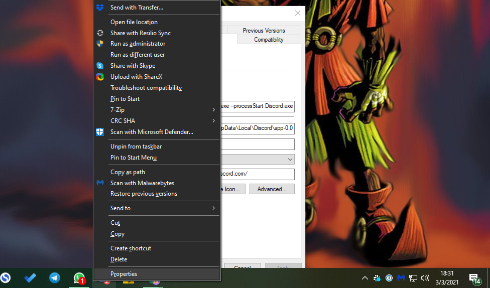Screen dimensions: 490x288
Task: Click the 1Password tray icon
Action: point(389,277)
